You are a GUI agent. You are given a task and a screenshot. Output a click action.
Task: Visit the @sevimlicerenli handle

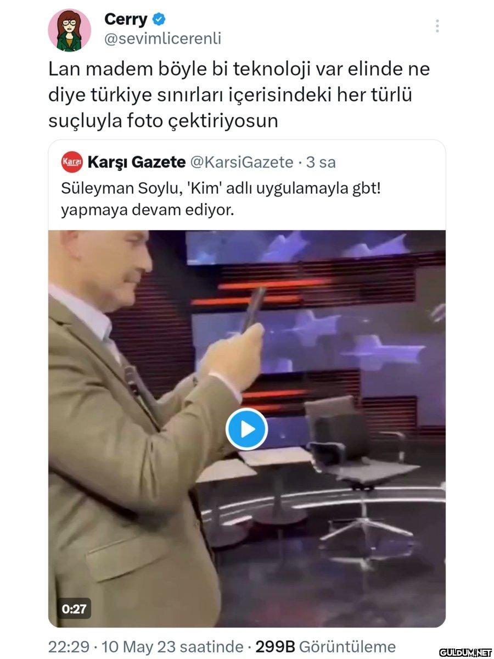coord(162,39)
